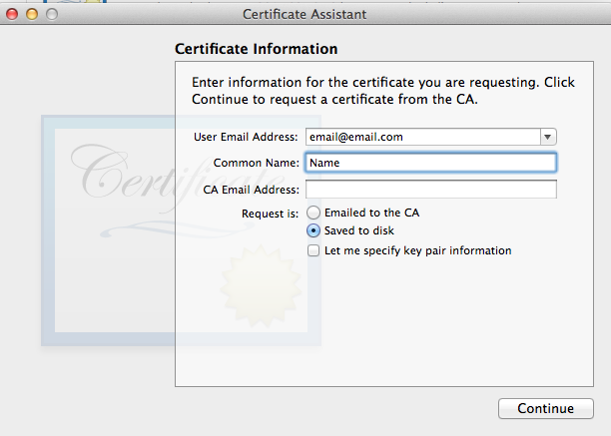Click the gray zoom window button
This screenshot has height=436, width=611.
pos(52,14)
